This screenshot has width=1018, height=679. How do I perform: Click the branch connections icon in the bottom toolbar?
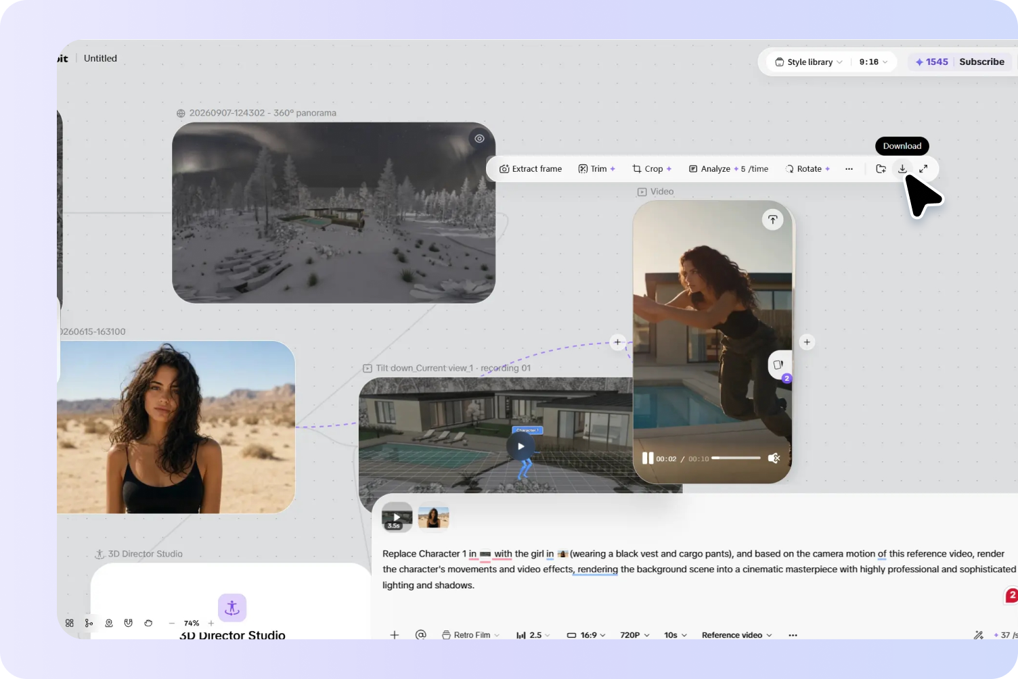(89, 623)
